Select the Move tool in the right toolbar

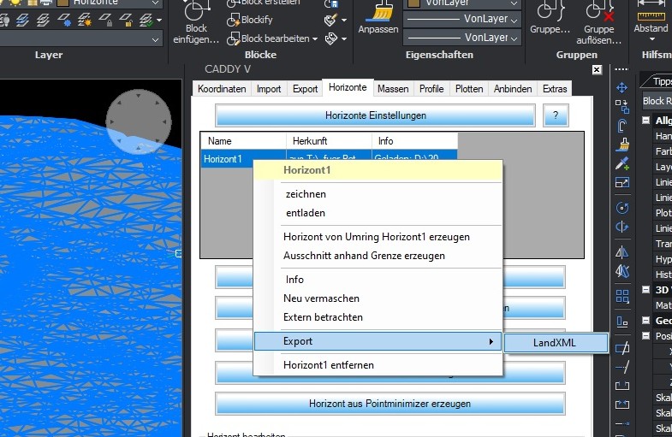(622, 88)
